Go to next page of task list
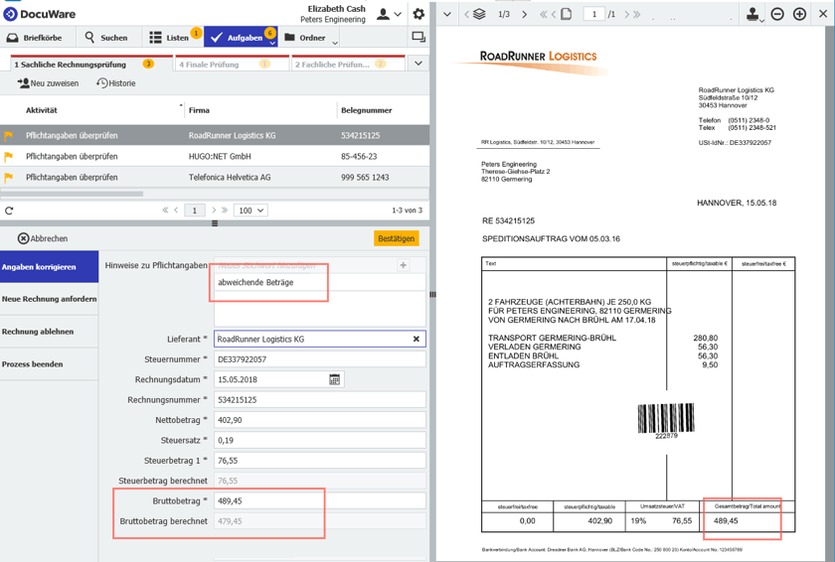This screenshot has height=562, width=835. 214,211
